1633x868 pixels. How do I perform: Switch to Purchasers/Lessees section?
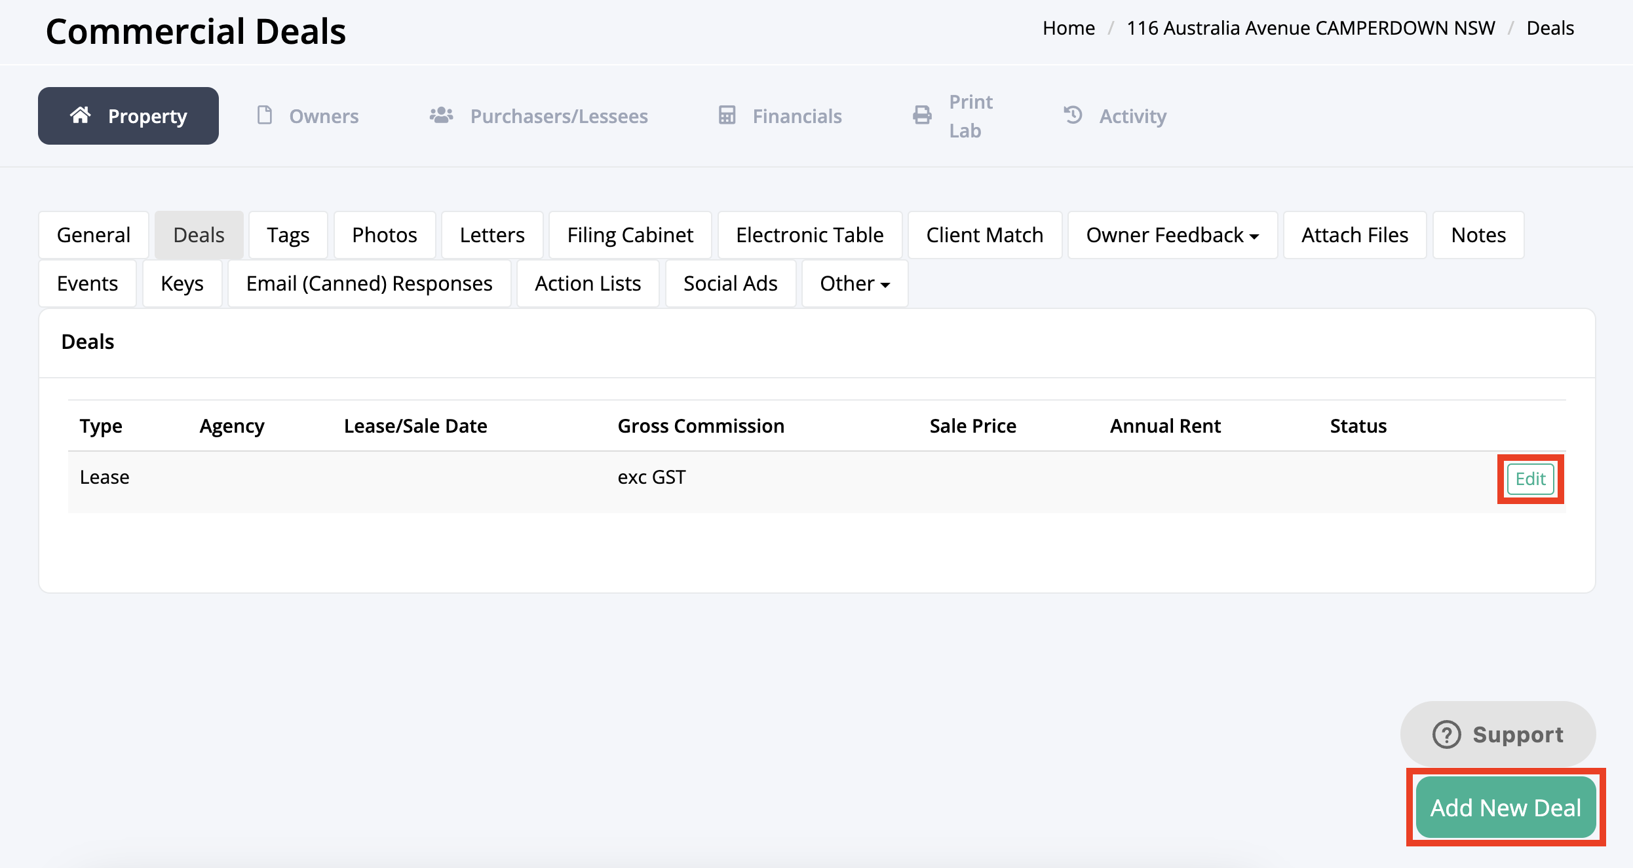(x=538, y=116)
